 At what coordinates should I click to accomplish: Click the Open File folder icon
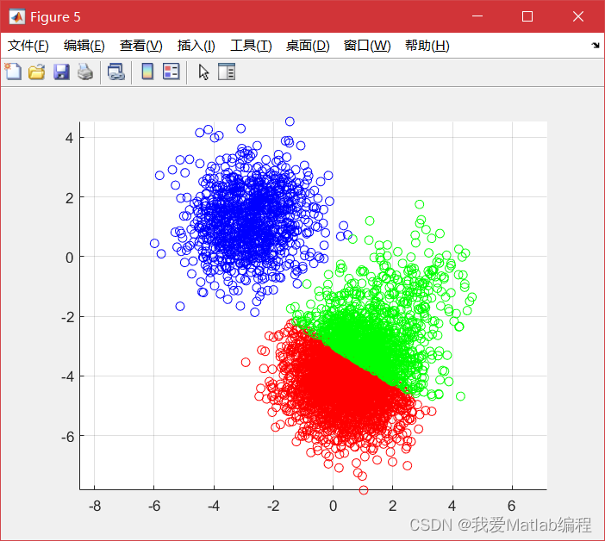[x=37, y=72]
